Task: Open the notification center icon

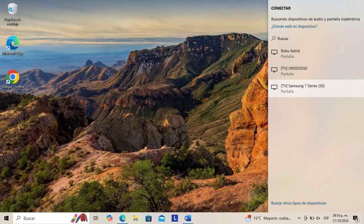Action: point(356,218)
